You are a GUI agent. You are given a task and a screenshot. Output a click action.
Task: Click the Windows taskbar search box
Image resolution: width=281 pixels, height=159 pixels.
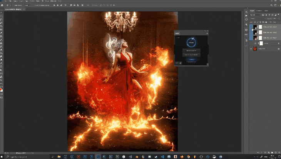click(27, 157)
